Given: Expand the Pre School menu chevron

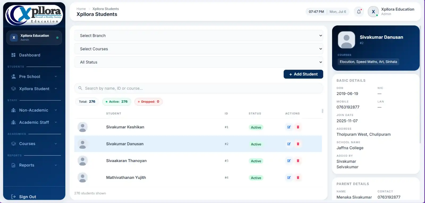Looking at the screenshot, I should pyautogui.click(x=56, y=76).
